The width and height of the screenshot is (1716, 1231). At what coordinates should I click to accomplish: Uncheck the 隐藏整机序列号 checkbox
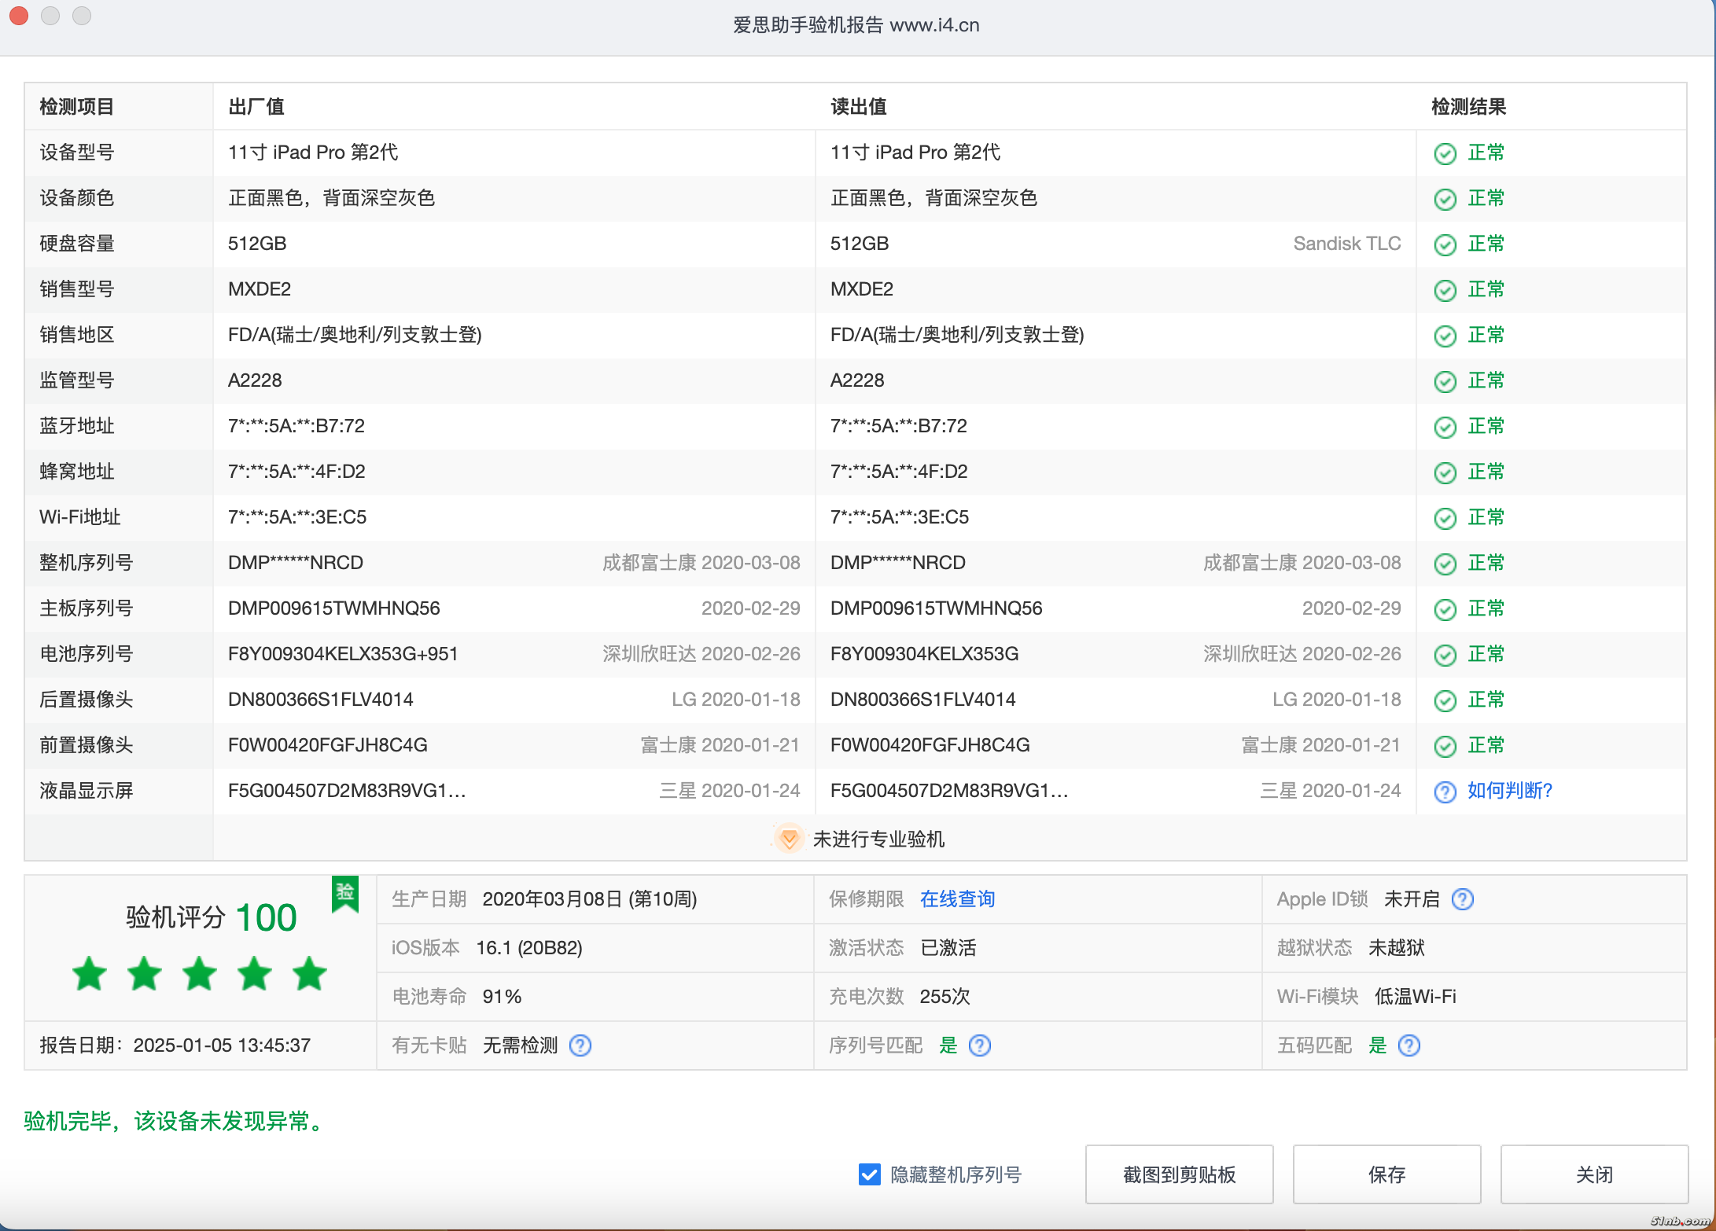(869, 1174)
